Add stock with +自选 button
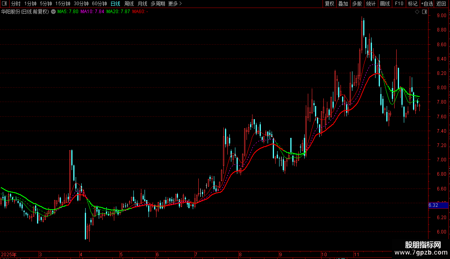 [x=427, y=4]
